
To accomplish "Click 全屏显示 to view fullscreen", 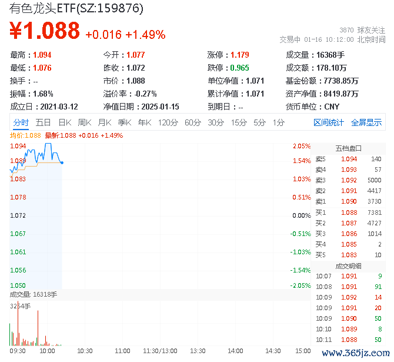I will click(366, 123).
